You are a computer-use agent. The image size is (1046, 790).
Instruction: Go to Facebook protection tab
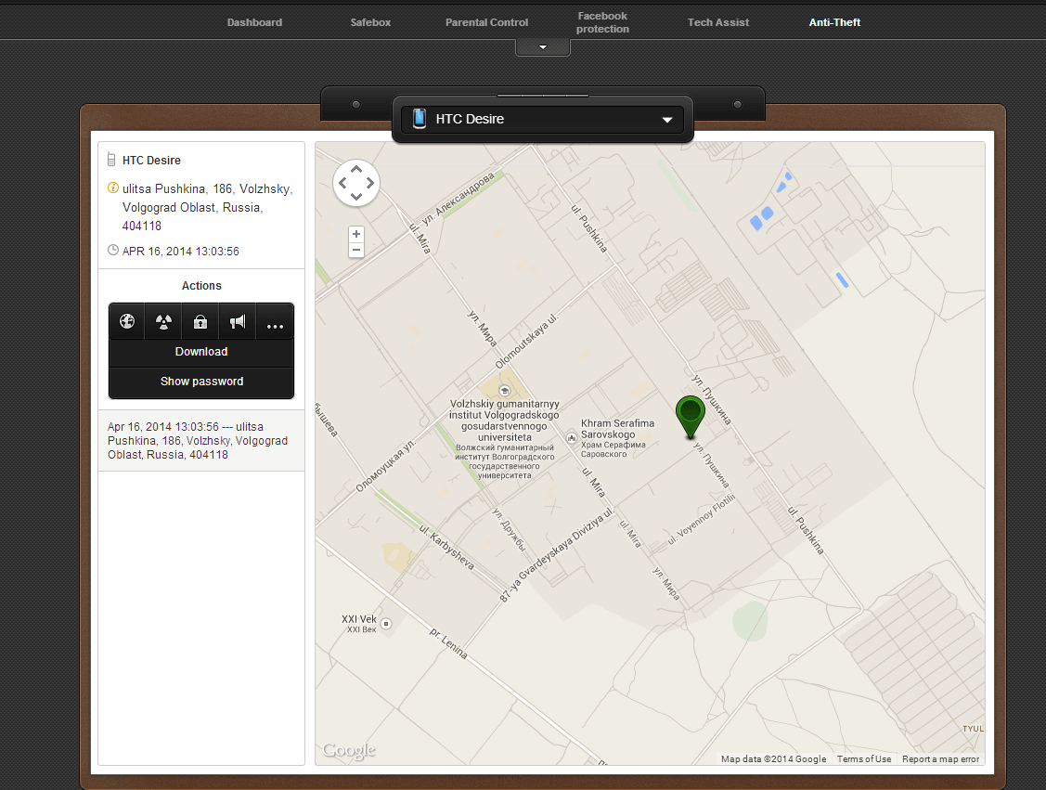[602, 22]
